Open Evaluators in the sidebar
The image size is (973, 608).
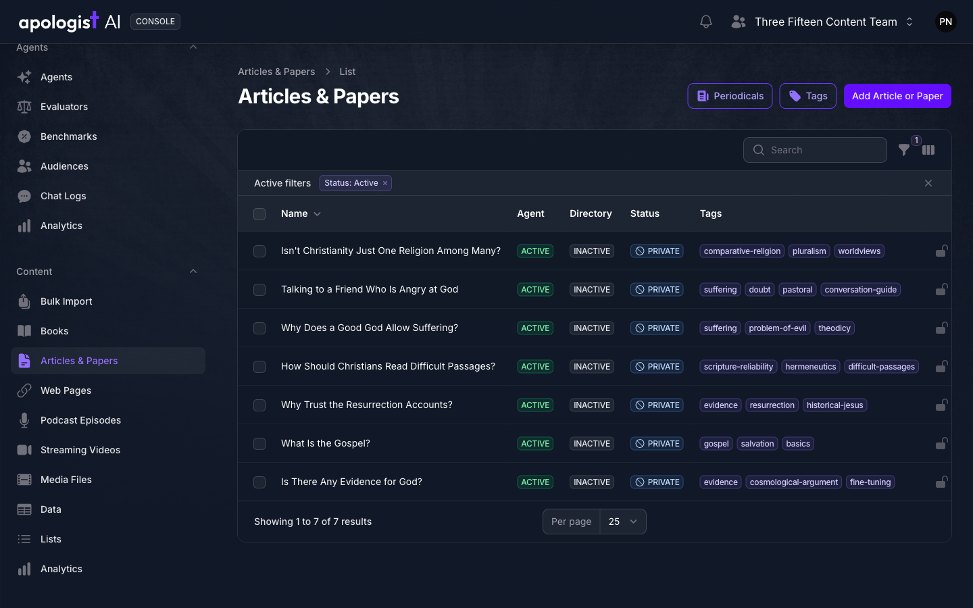click(108, 107)
